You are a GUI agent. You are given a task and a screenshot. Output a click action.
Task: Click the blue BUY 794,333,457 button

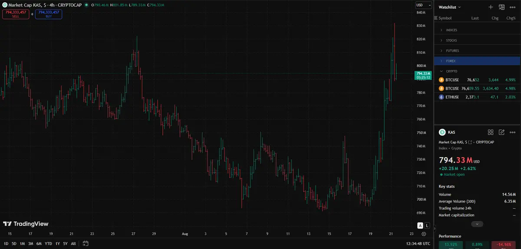tap(49, 14)
